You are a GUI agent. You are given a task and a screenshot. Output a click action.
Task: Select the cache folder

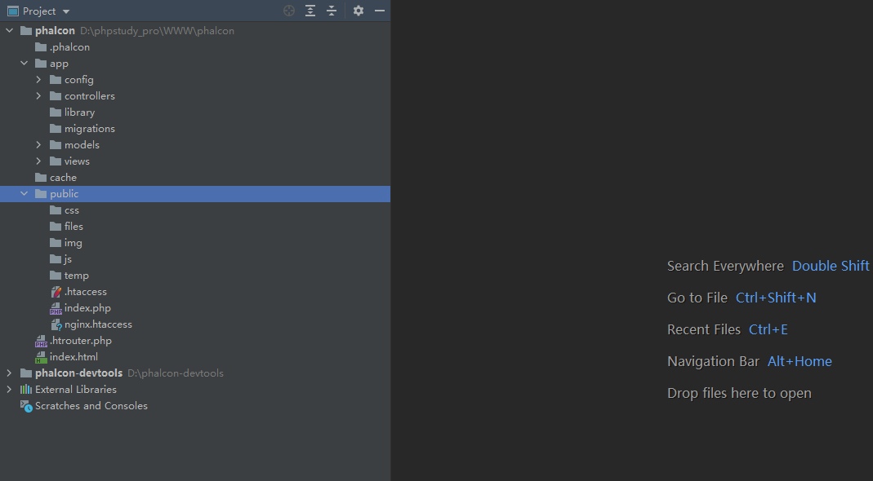click(x=63, y=178)
